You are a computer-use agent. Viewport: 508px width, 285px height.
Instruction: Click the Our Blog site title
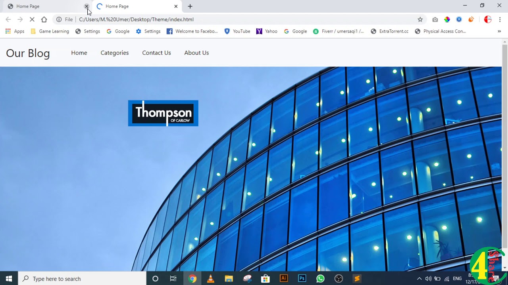coord(28,53)
